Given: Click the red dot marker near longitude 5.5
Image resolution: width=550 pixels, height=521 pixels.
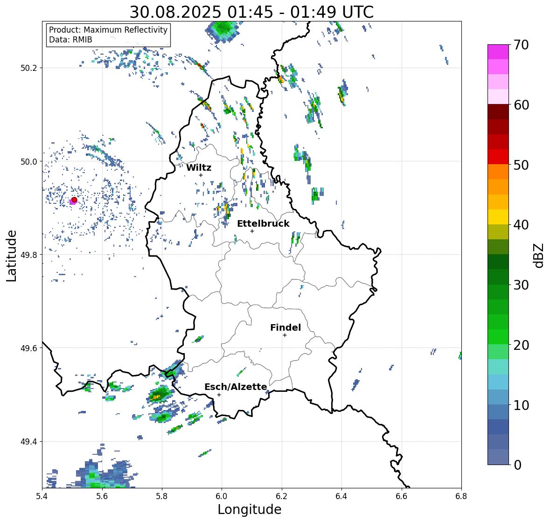Looking at the screenshot, I should [x=74, y=200].
